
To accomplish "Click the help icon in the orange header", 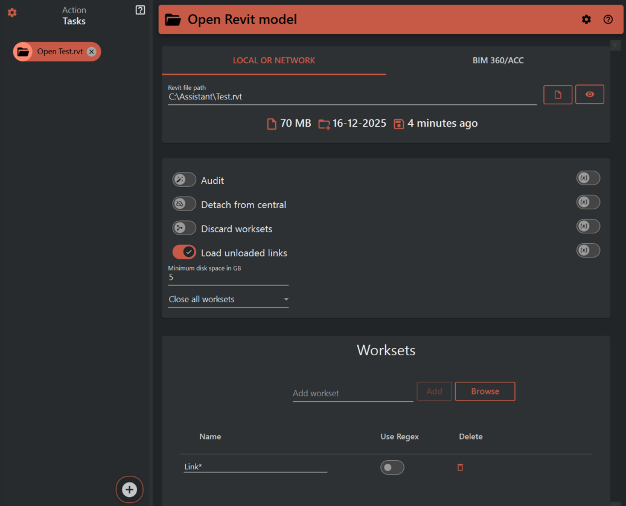I will point(608,19).
